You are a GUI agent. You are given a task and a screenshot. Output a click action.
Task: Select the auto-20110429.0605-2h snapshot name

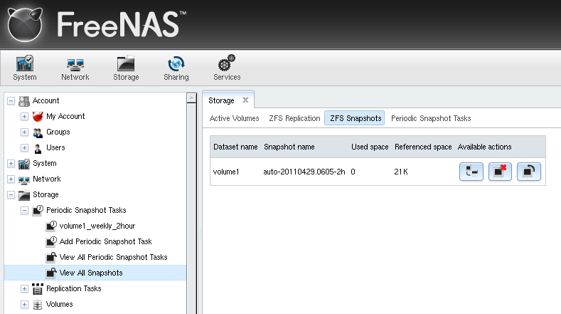304,172
